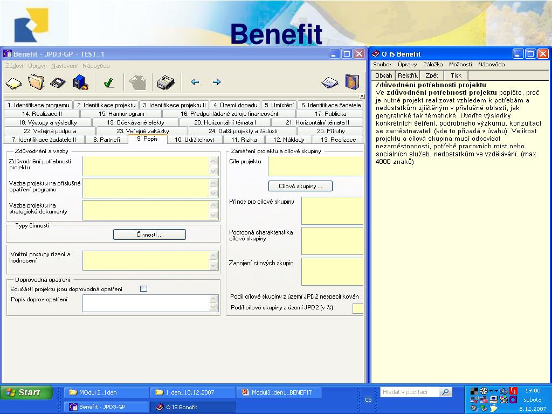Open tab 11. Rizika

click(244, 140)
